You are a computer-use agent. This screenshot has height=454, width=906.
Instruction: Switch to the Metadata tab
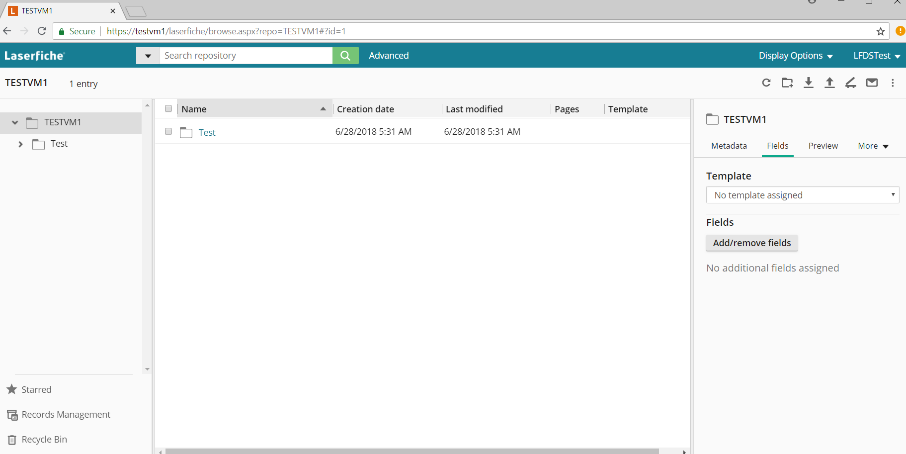click(729, 146)
